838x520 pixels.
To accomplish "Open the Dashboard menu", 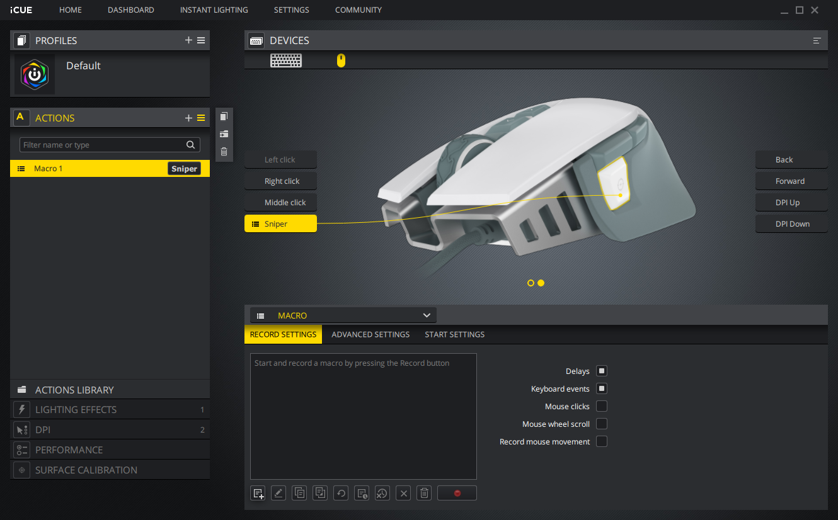I will pyautogui.click(x=131, y=10).
